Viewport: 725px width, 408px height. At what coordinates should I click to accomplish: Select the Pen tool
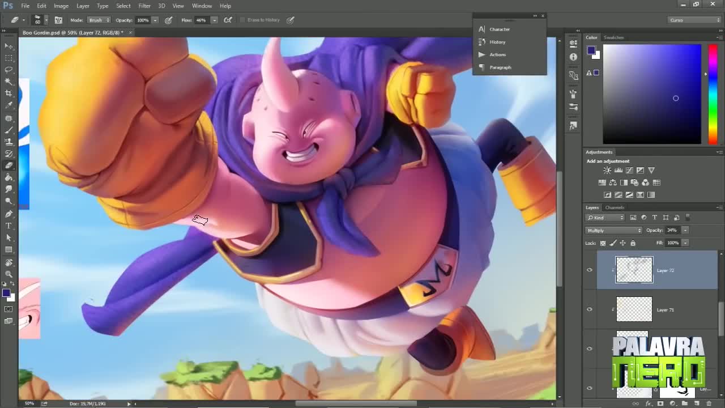pos(8,214)
